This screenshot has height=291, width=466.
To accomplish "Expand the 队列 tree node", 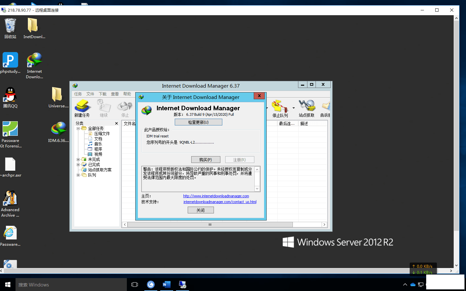I will (78, 175).
